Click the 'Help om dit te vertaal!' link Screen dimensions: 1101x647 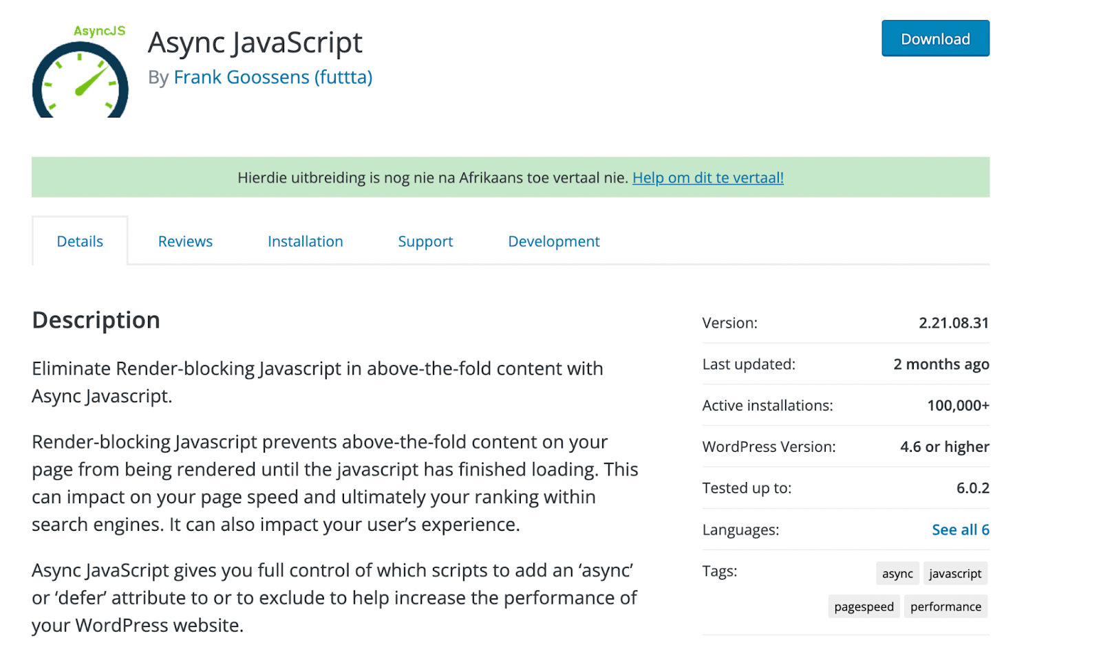tap(708, 177)
